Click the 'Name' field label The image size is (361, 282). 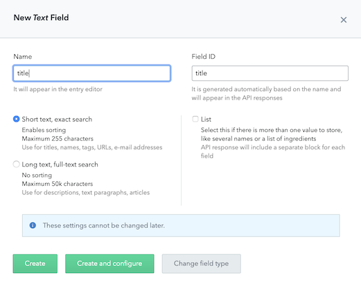(x=23, y=57)
